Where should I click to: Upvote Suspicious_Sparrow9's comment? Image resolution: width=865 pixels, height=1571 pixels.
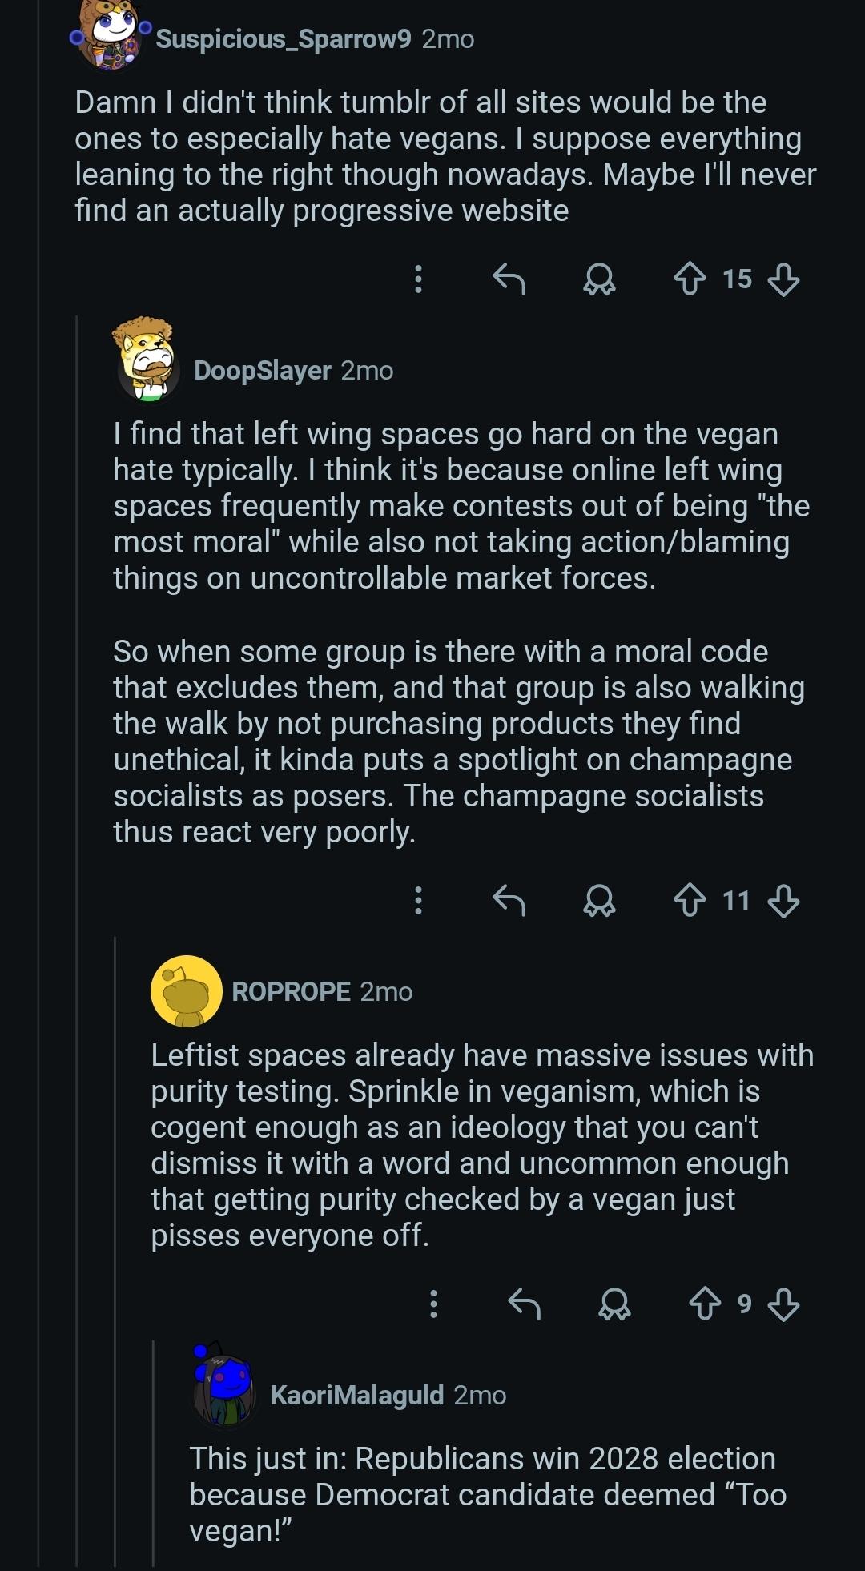(x=690, y=279)
